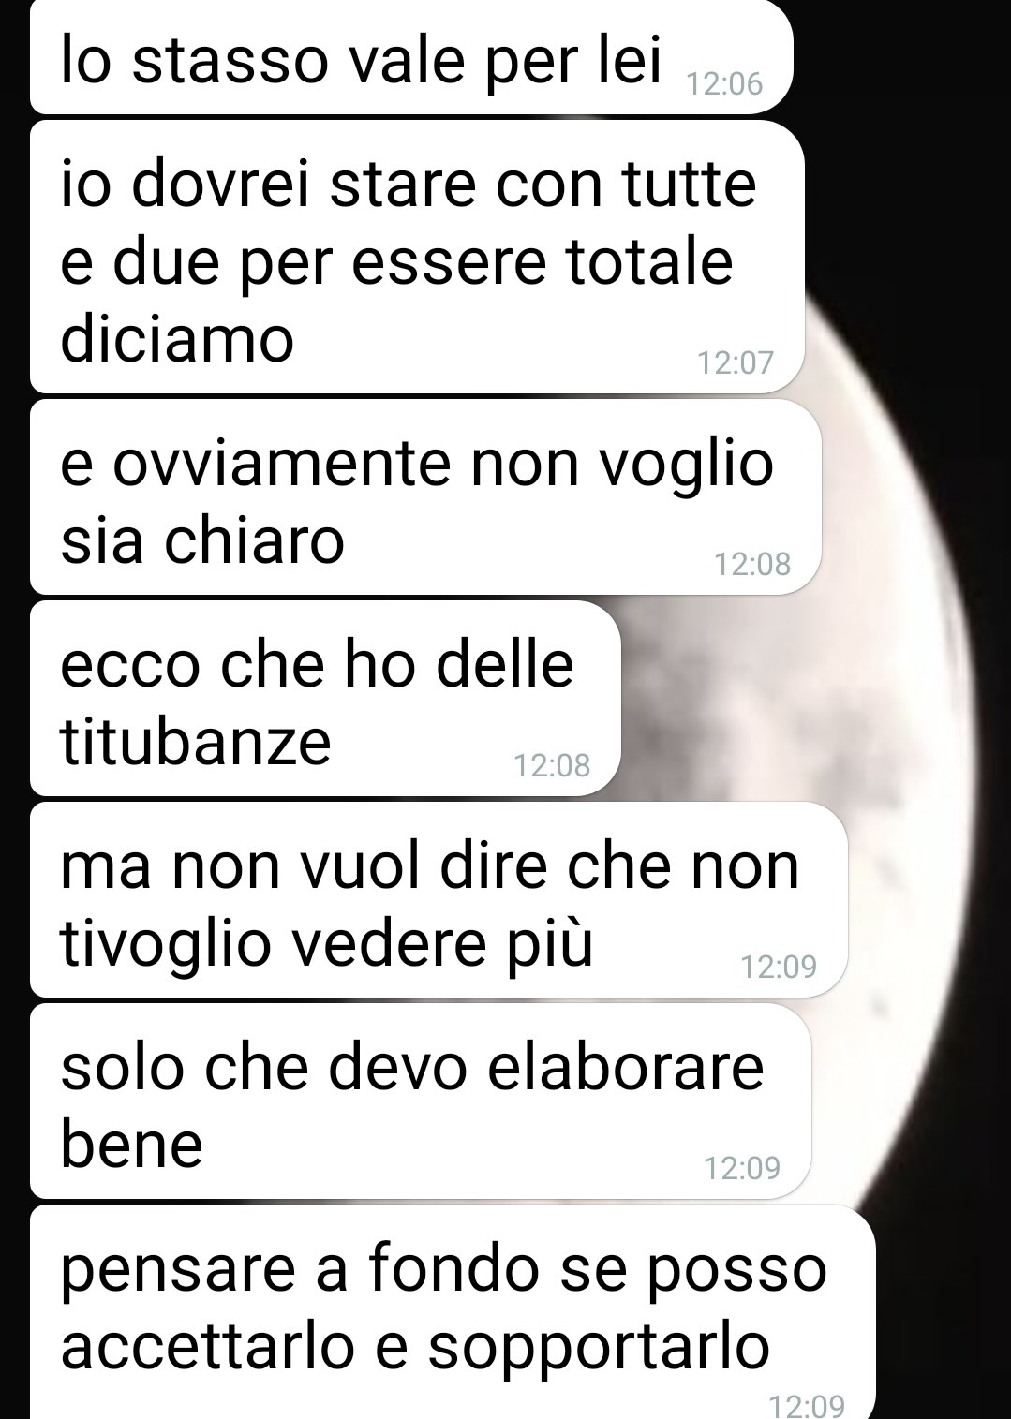Image resolution: width=1011 pixels, height=1419 pixels.
Task: Click the 12:08 timestamp under 'sia chiaro'
Action: click(752, 564)
